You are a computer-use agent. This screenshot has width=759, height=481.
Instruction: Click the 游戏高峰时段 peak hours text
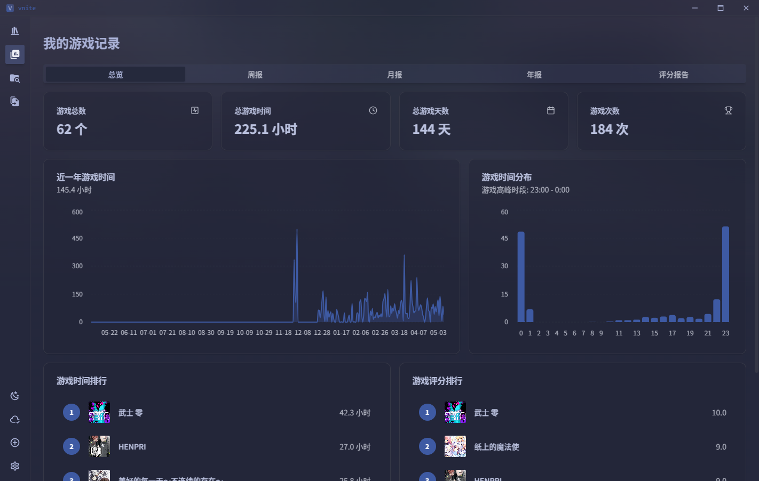[526, 190]
